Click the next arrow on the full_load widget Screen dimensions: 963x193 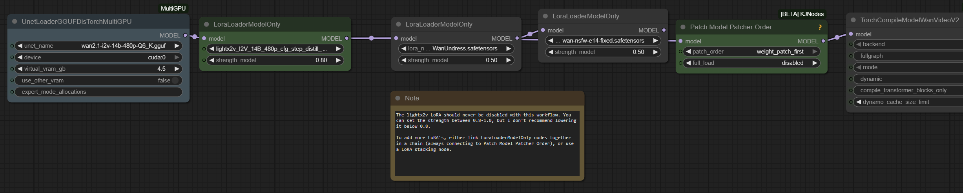pos(815,63)
